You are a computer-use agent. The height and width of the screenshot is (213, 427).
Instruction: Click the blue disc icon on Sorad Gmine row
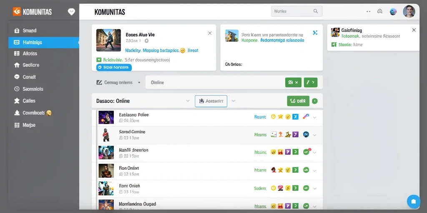tap(306, 134)
